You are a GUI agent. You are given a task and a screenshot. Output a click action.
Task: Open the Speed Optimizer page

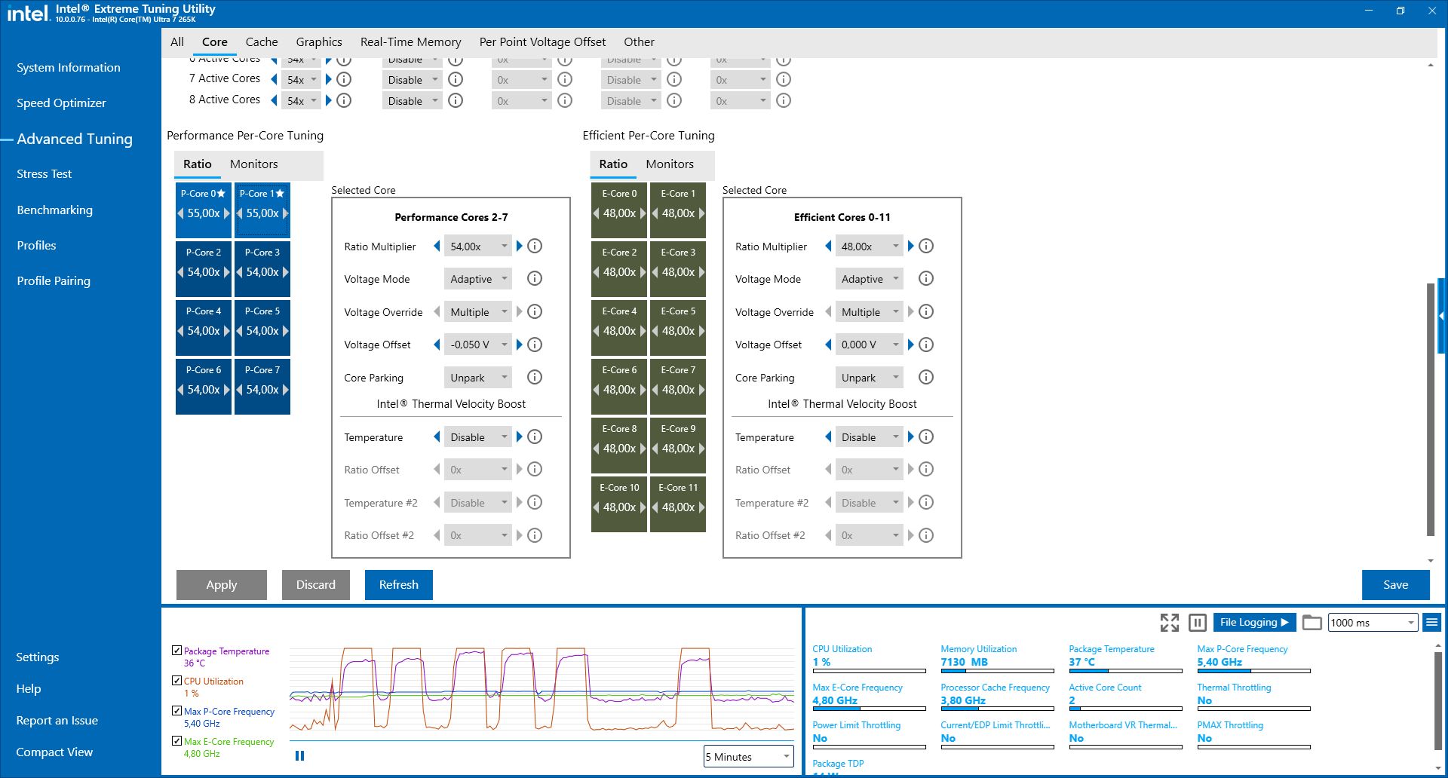tap(62, 103)
